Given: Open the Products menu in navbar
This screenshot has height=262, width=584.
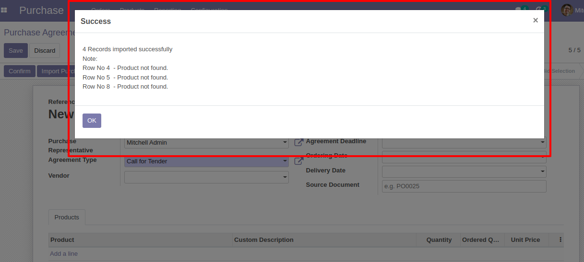Looking at the screenshot, I should [x=132, y=10].
